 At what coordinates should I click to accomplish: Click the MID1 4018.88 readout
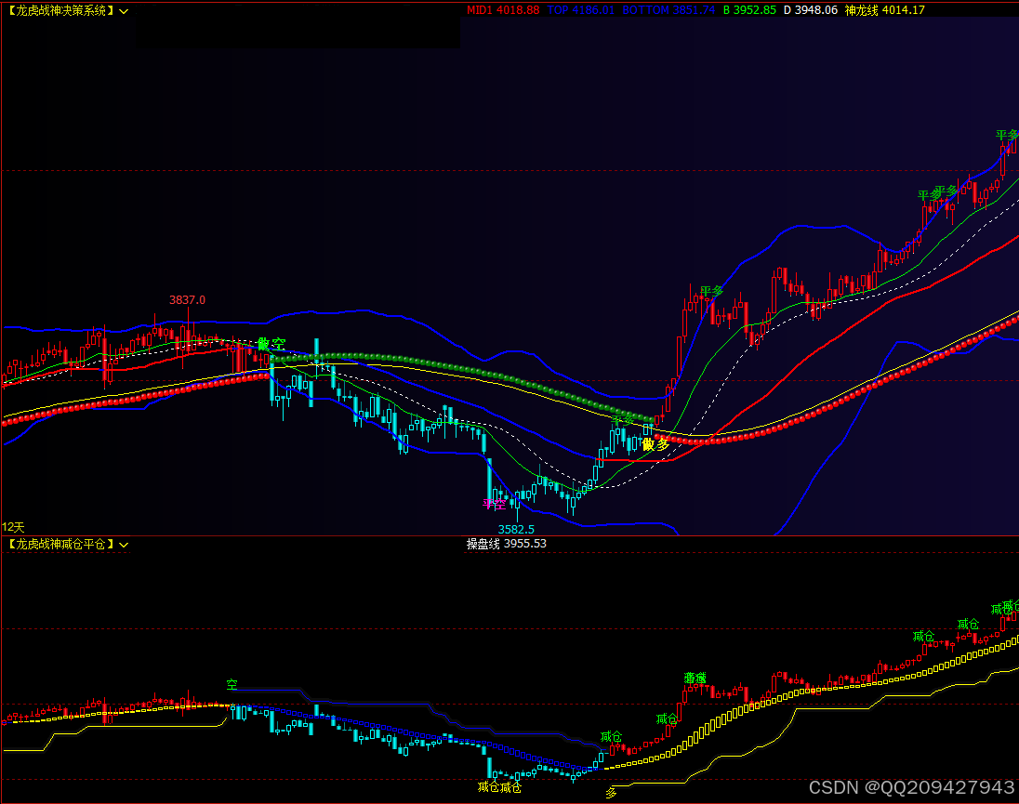(x=503, y=10)
